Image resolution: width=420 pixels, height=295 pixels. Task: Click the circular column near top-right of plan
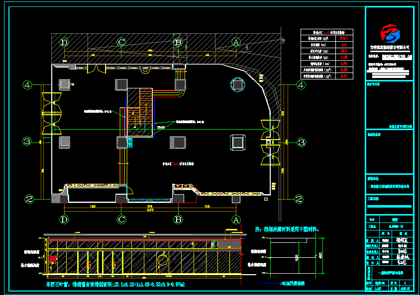238,85
